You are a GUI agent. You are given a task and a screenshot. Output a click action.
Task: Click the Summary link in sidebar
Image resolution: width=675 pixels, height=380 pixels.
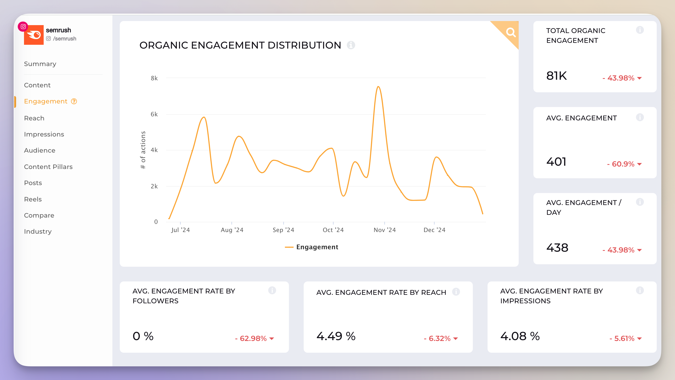pos(40,64)
